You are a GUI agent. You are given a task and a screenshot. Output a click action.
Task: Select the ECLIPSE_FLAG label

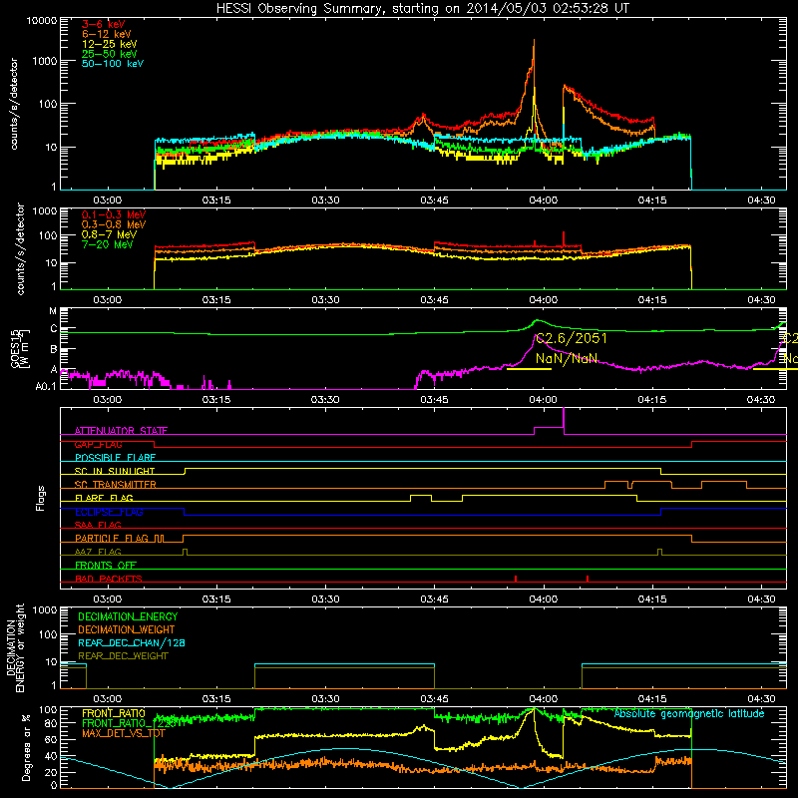tap(109, 512)
